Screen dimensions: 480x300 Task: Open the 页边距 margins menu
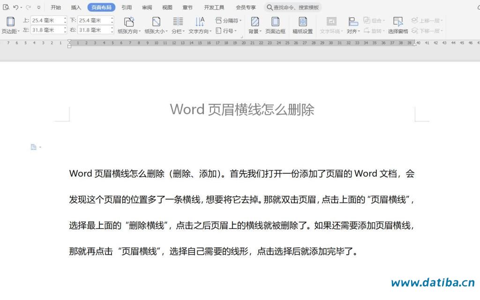point(10,25)
